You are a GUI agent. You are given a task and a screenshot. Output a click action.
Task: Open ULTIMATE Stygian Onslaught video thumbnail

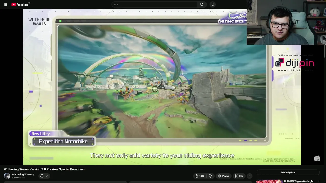tap(269, 181)
